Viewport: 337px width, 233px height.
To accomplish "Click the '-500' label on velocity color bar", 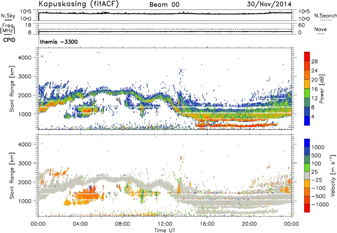I will [x=318, y=196].
